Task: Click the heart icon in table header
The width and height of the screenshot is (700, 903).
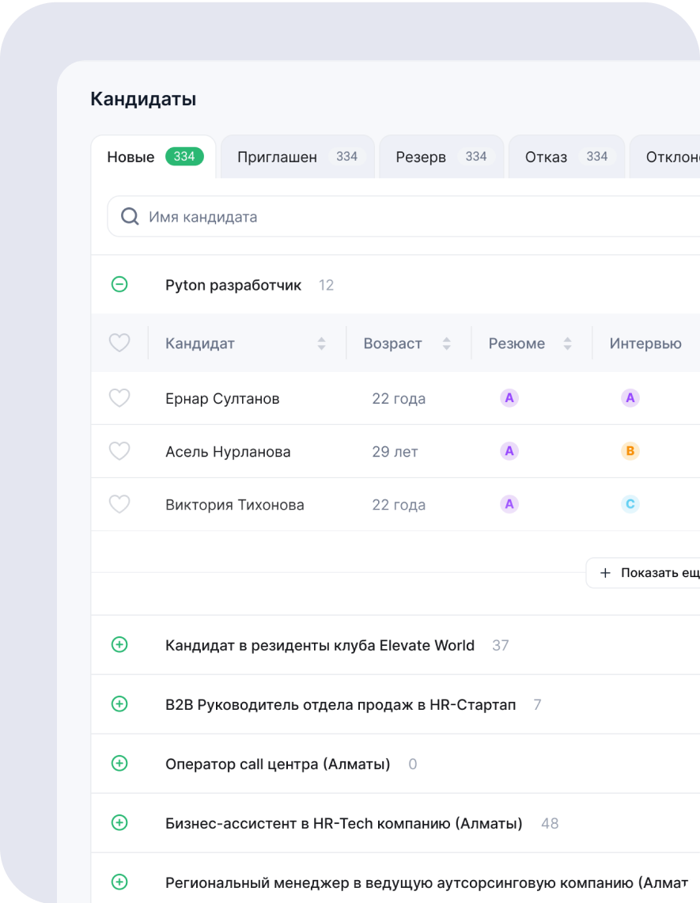Action: point(119,343)
